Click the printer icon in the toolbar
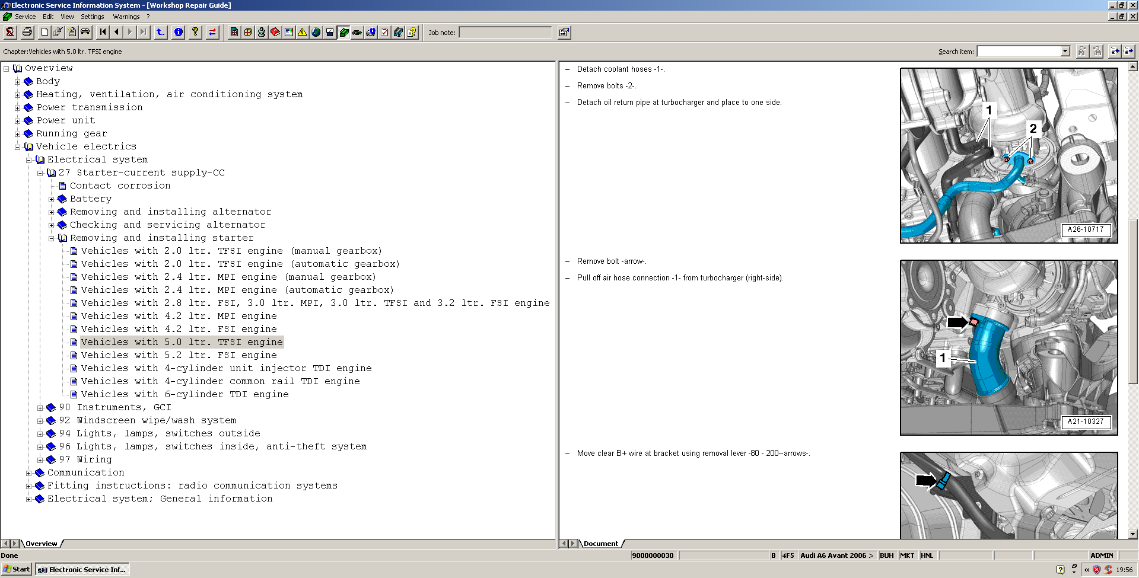 27,32
